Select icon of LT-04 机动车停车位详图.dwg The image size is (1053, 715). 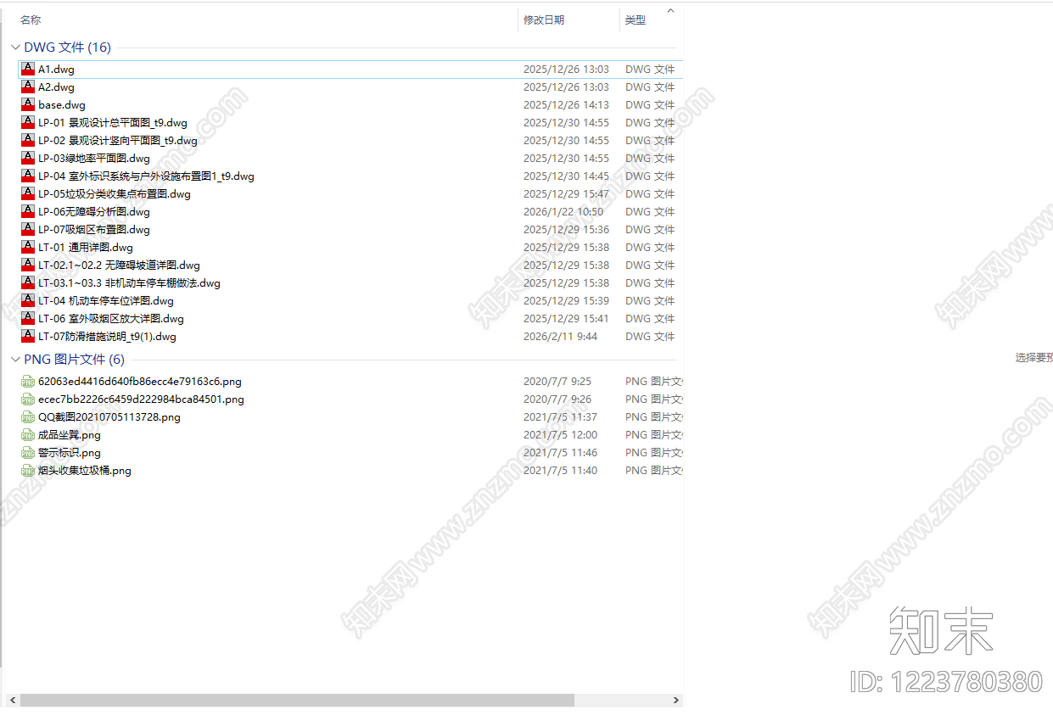28,301
